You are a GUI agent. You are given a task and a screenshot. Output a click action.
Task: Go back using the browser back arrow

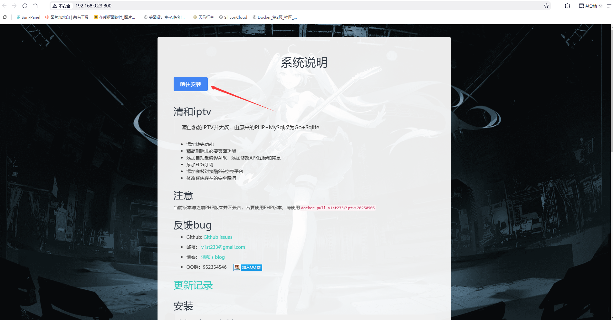pos(5,6)
